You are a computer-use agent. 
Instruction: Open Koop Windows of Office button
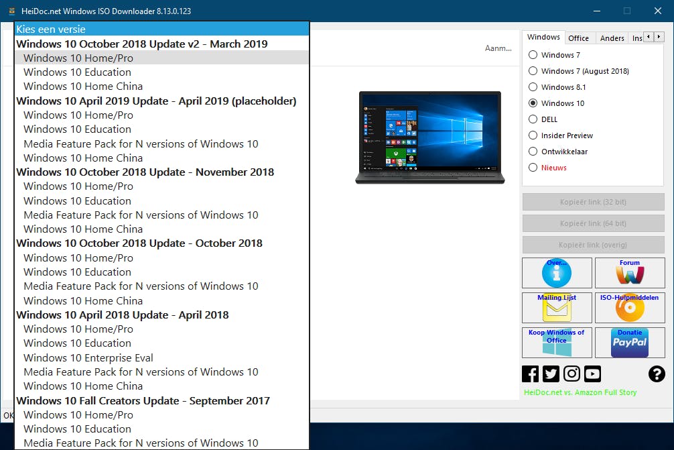pos(557,343)
